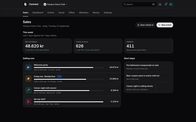Click the Friday bar: Oktoberfest title
196x122 pixels.
(x=44, y=76)
